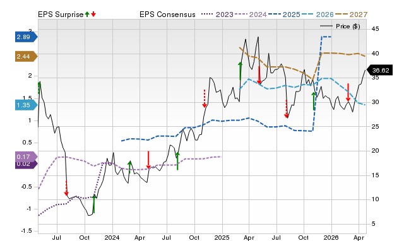Click the EPS Surprise legend label

coord(61,15)
